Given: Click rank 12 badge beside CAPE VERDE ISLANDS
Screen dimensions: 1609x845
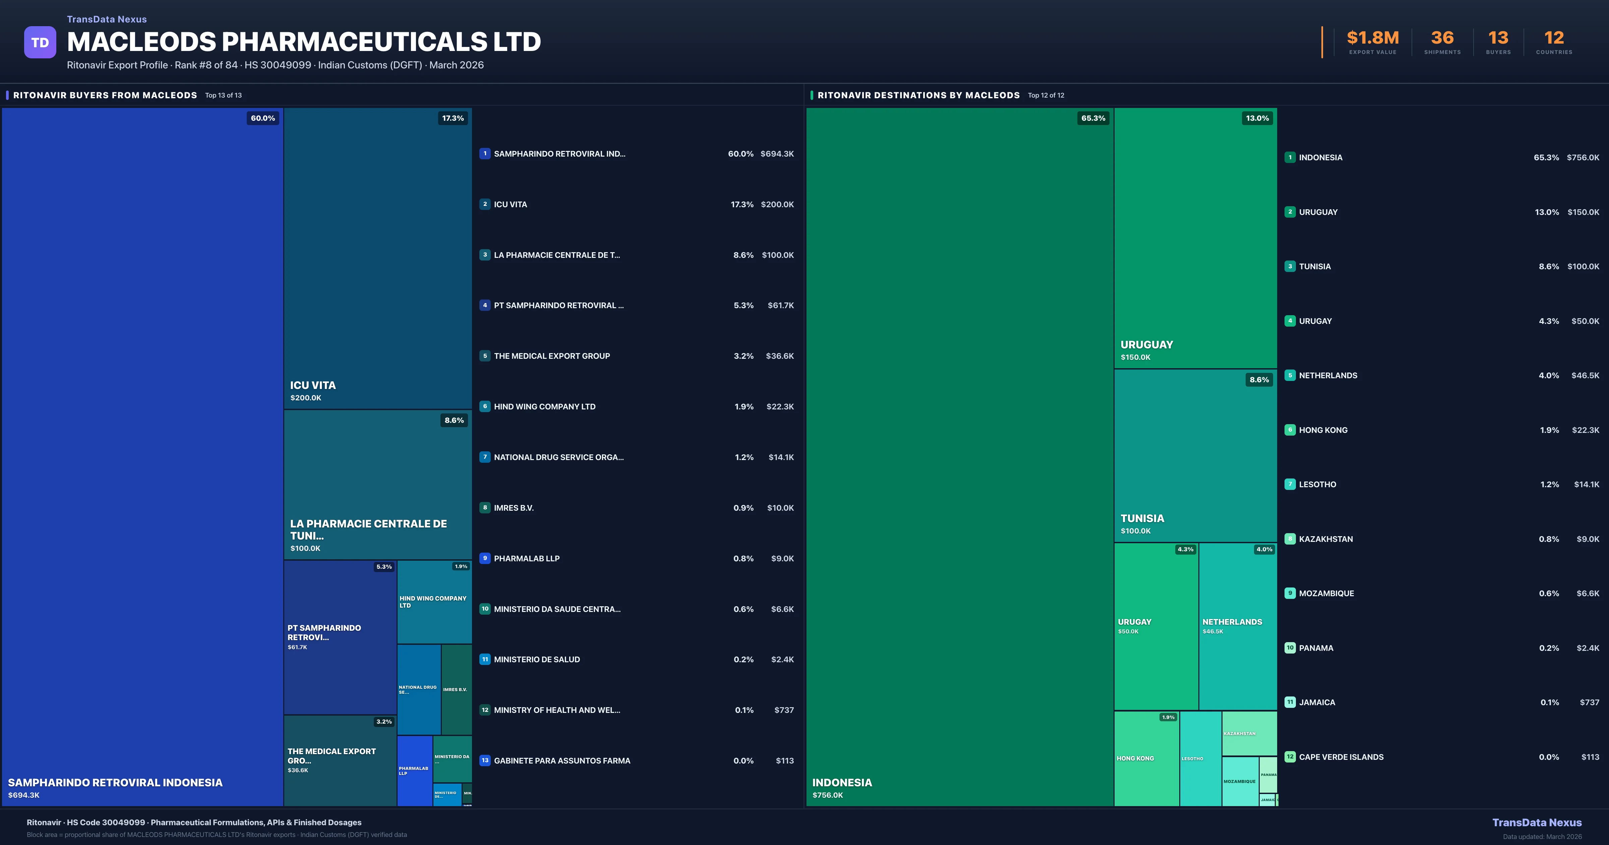Looking at the screenshot, I should [x=1290, y=757].
